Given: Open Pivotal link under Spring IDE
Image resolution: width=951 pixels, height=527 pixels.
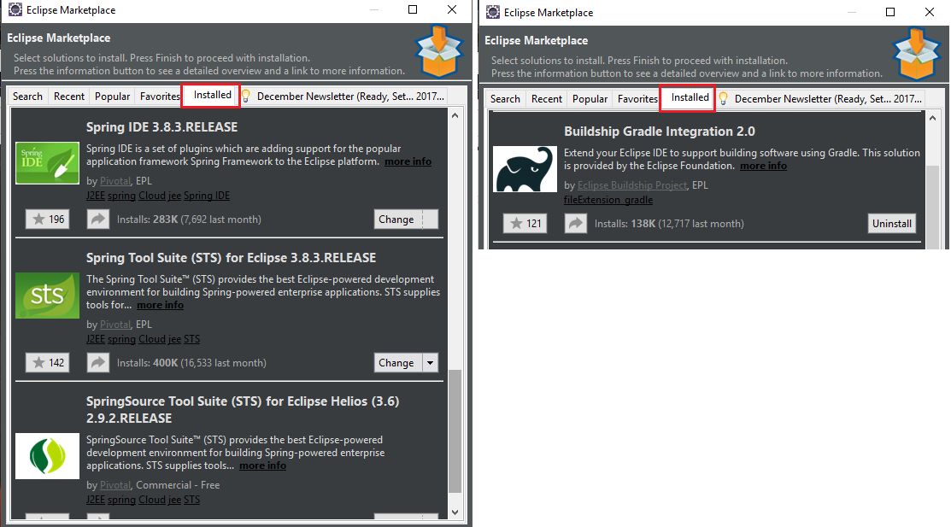Looking at the screenshot, I should (115, 181).
